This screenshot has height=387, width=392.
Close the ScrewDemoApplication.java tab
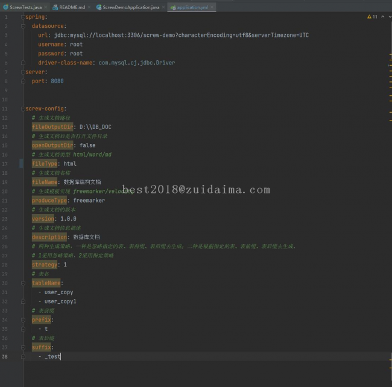coord(163,7)
